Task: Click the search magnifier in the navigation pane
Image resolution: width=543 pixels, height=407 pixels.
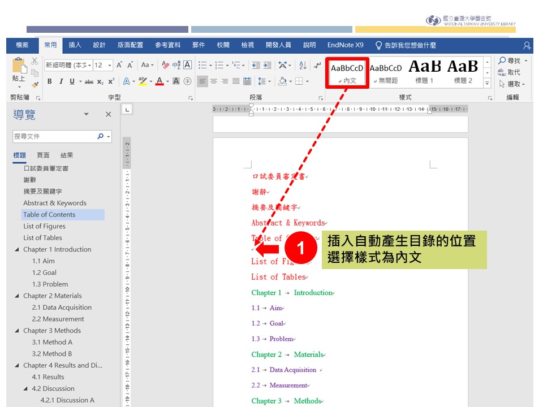Action: click(101, 136)
